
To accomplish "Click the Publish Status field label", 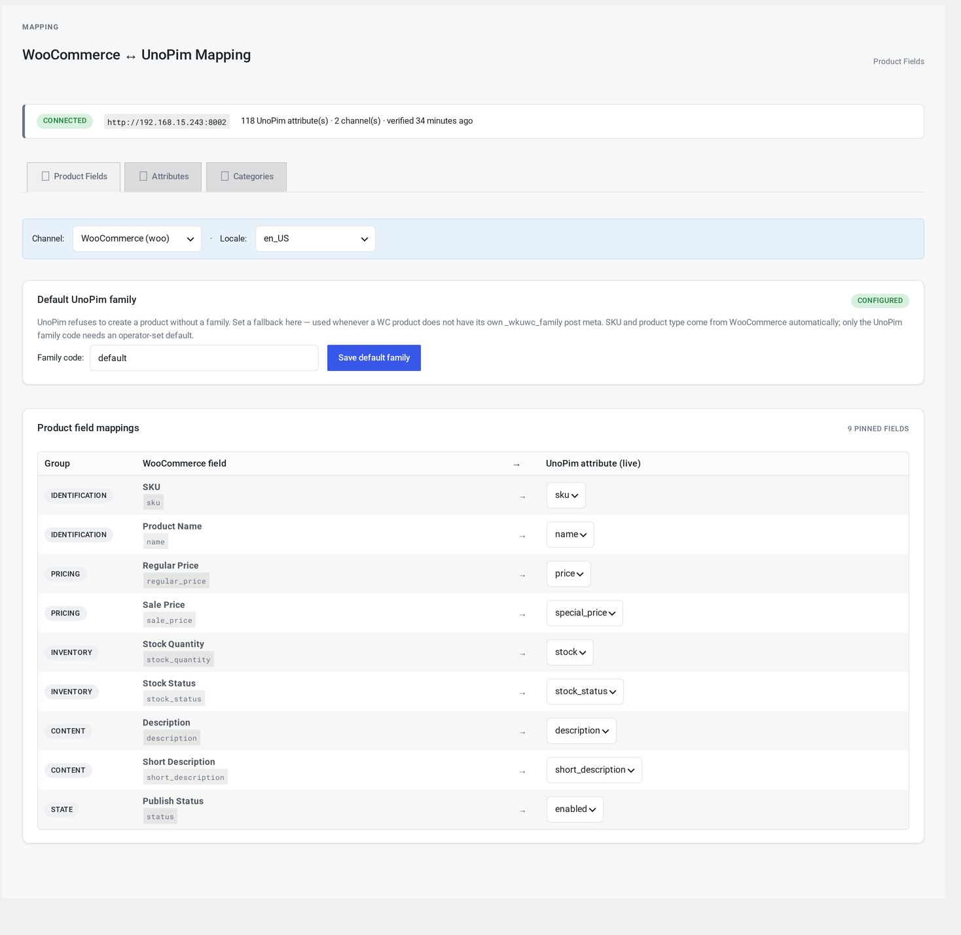I will point(173,801).
